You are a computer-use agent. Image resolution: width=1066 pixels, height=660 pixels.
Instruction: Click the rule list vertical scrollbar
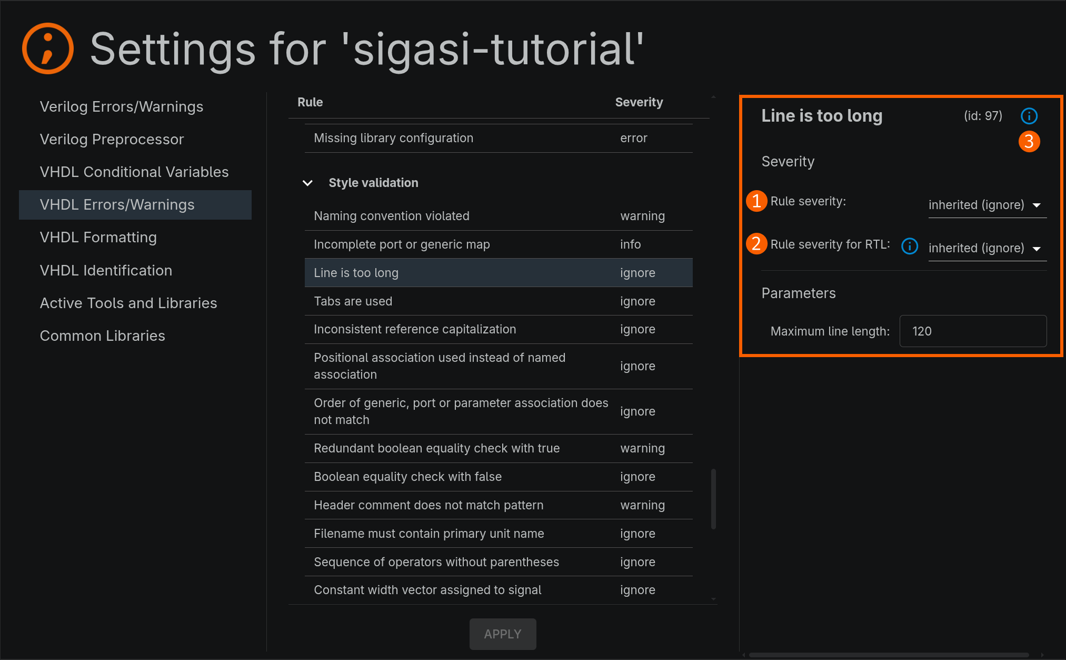point(713,499)
